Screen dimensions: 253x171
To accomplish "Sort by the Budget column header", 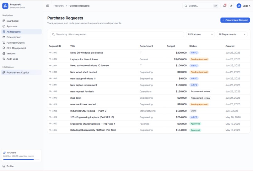I will click(x=171, y=46).
